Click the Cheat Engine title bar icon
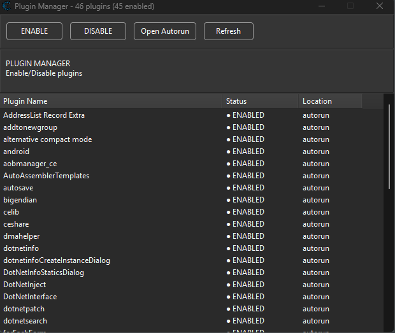Screen dimensions: 395x333 [x=6, y=6]
